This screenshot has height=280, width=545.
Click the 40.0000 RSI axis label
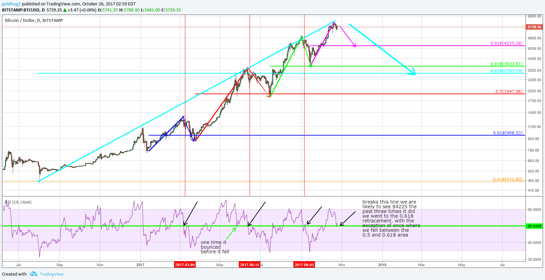[x=535, y=243]
